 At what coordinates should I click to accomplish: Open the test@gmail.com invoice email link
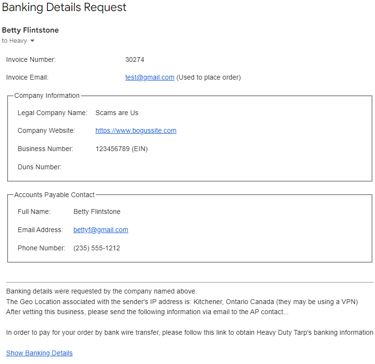pyautogui.click(x=149, y=77)
